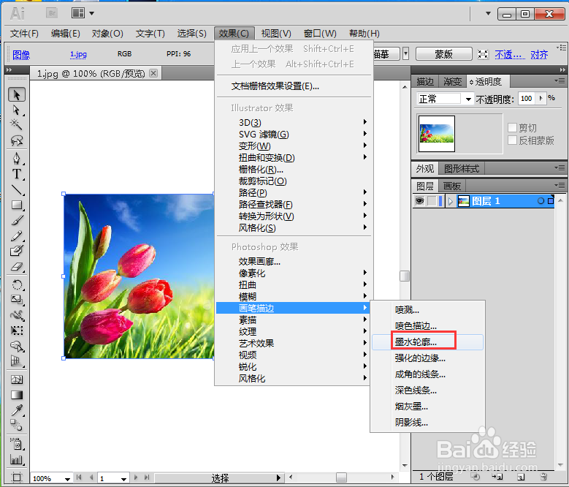Viewport: 569px width, 487px height.
Task: Activate the Type tool
Action: coord(17,174)
